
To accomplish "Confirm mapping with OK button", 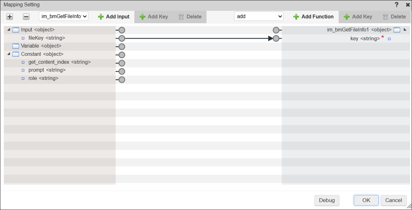I will [366, 200].
